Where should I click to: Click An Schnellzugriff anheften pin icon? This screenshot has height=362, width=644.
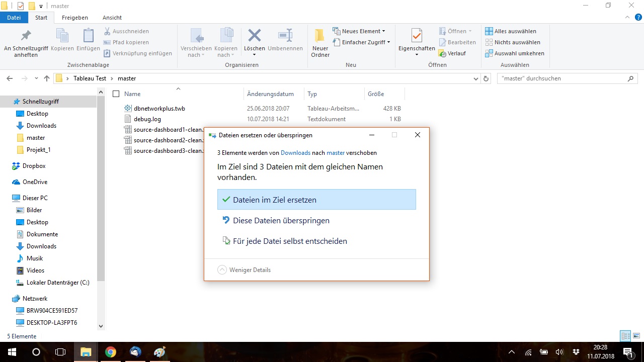tap(26, 36)
